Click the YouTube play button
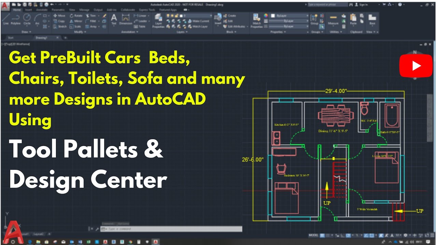Viewport: 437px width, 245px height. point(416,66)
